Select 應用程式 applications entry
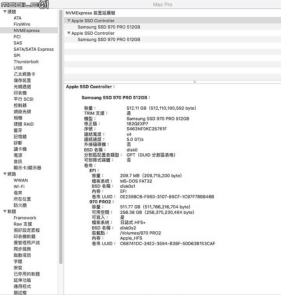The height and width of the screenshot is (295, 281). pyautogui.click(x=22, y=286)
